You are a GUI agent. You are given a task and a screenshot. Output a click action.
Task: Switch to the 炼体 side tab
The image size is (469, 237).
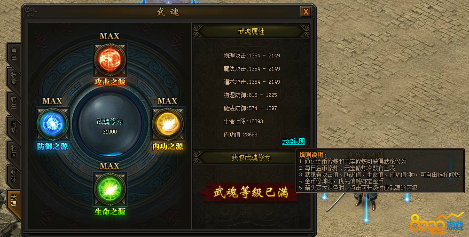pyautogui.click(x=14, y=176)
